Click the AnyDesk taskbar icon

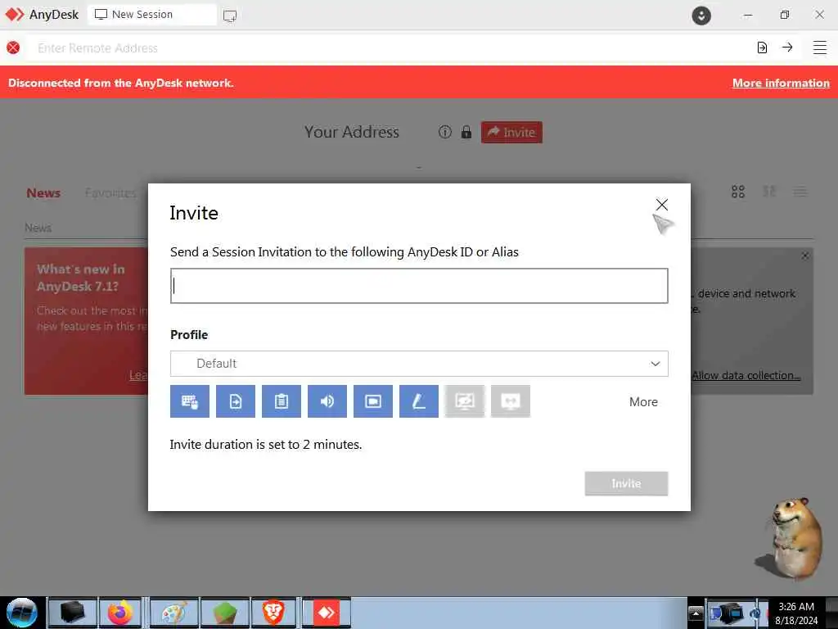click(x=326, y=613)
